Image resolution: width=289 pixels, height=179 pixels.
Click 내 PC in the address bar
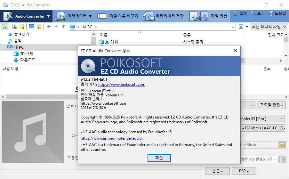[87, 27]
